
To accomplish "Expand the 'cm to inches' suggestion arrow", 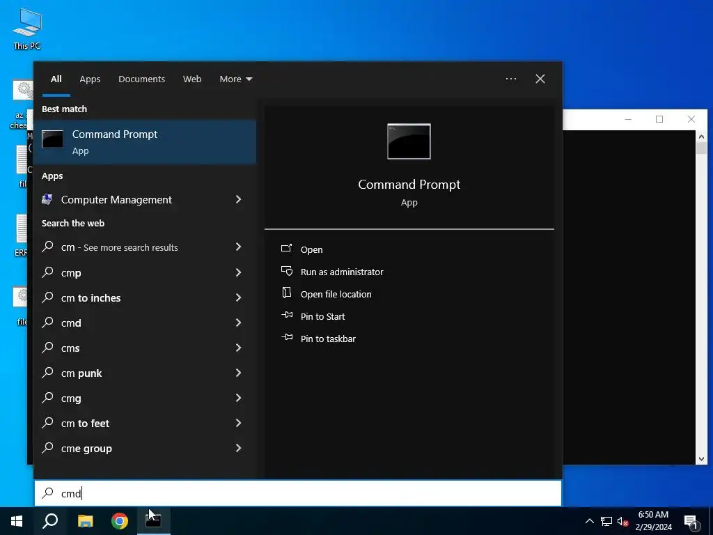I will point(238,297).
